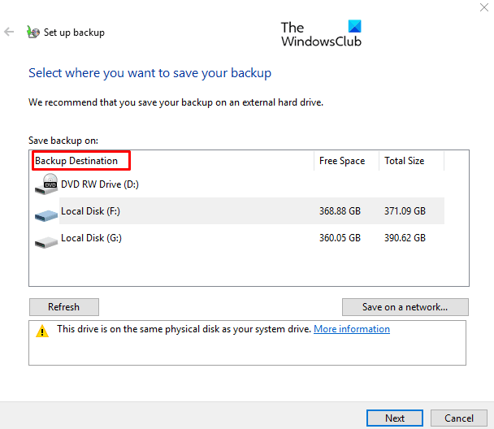Select DVD RW Drive (D:) as destination
494x429 pixels.
point(100,184)
